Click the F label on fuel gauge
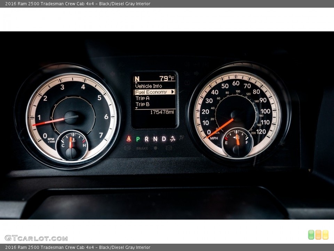Image resolution: width=334 pixels, height=251 pixels. click(x=247, y=143)
